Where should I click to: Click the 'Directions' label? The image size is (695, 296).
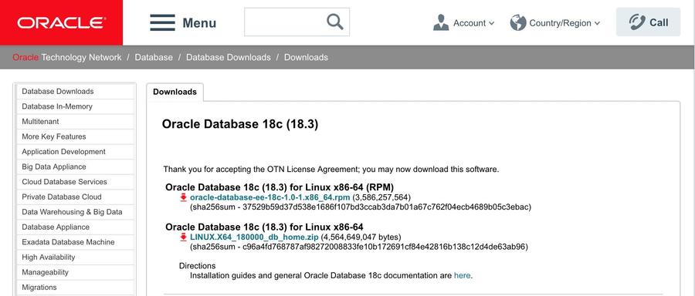[x=197, y=266]
